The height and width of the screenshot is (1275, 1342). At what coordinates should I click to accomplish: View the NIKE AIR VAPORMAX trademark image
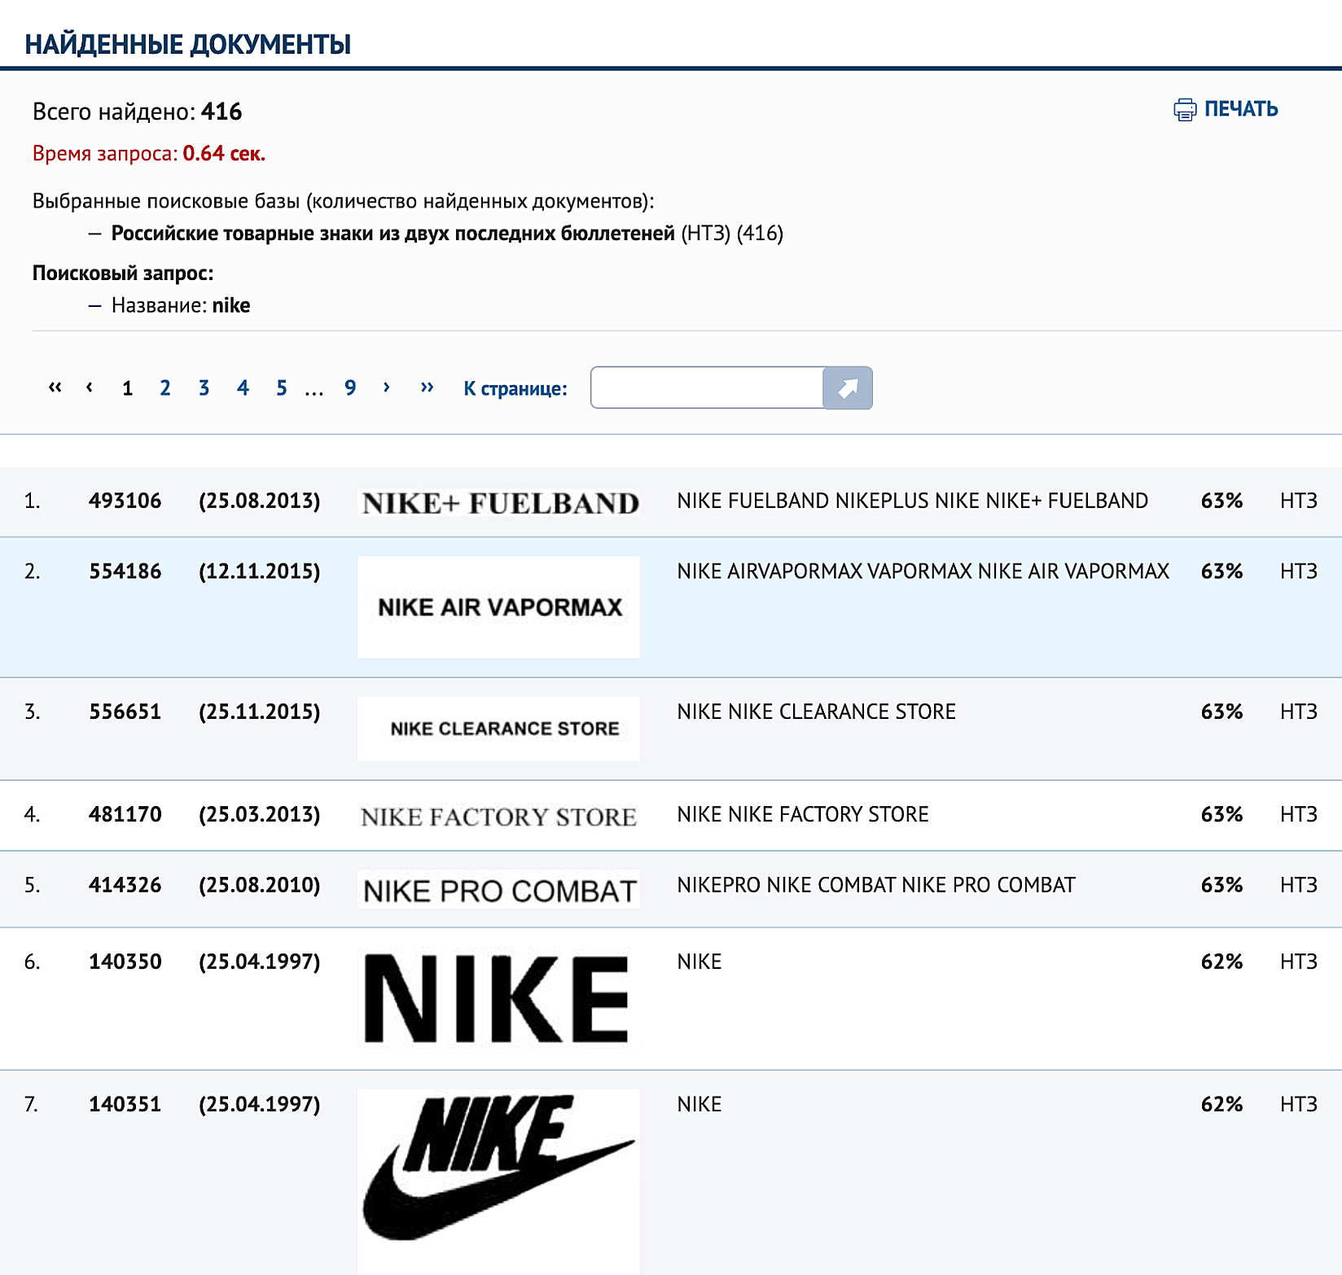(x=499, y=607)
